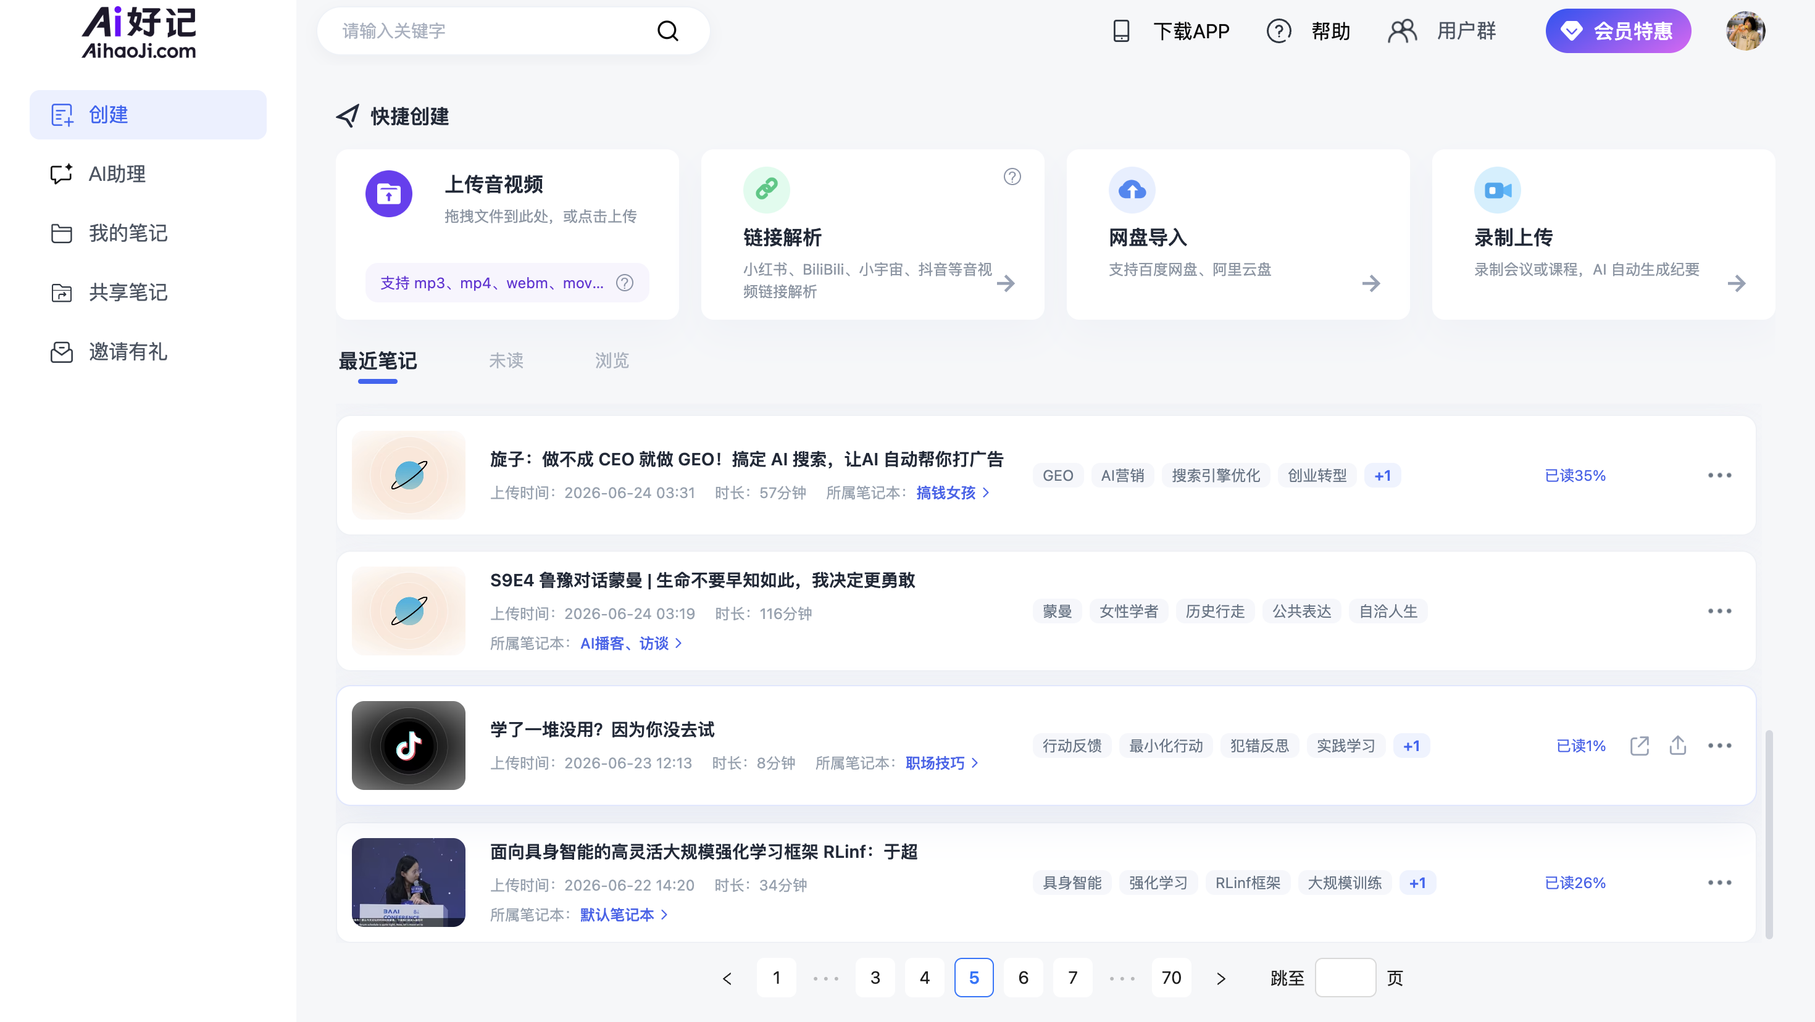Click 已读26% reading progress
This screenshot has height=1022, width=1815.
point(1575,883)
